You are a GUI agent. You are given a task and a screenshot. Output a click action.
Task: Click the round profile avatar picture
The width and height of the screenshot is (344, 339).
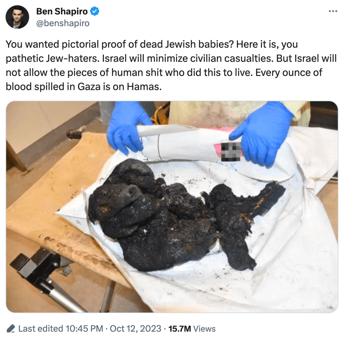[x=17, y=17]
